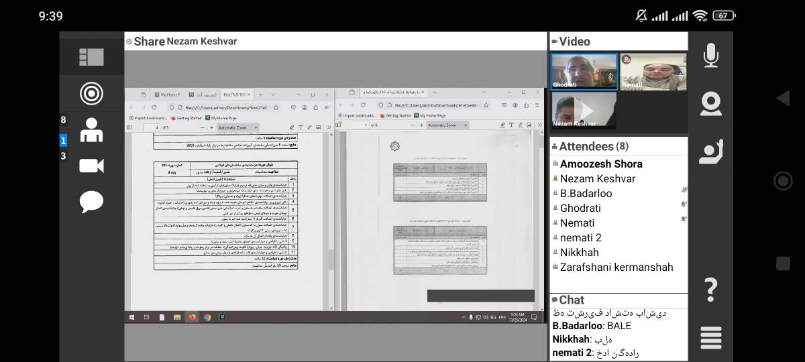Image resolution: width=805 pixels, height=362 pixels.
Task: Toggle sidebar button in left PDF viewer
Action: (x=129, y=127)
